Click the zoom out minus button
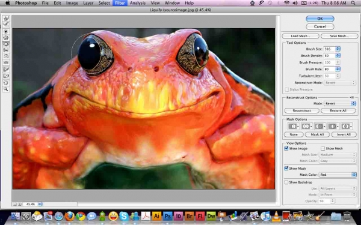The height and width of the screenshot is (225, 361). [14, 204]
